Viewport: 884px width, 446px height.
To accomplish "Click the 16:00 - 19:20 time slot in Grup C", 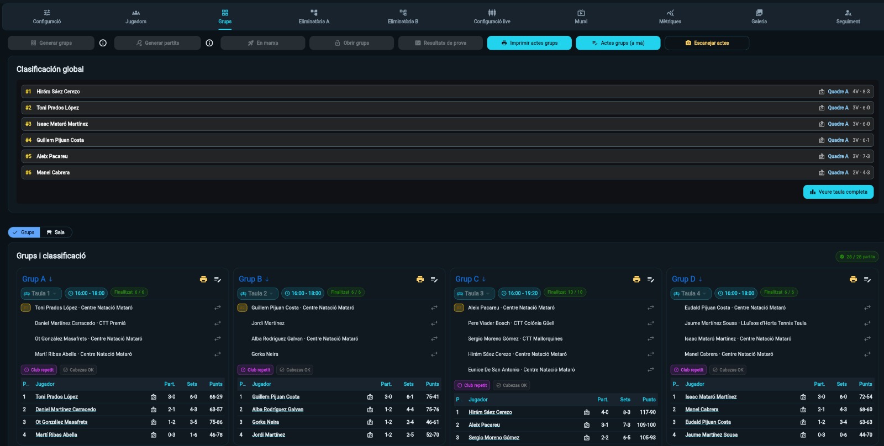I will tap(519, 294).
